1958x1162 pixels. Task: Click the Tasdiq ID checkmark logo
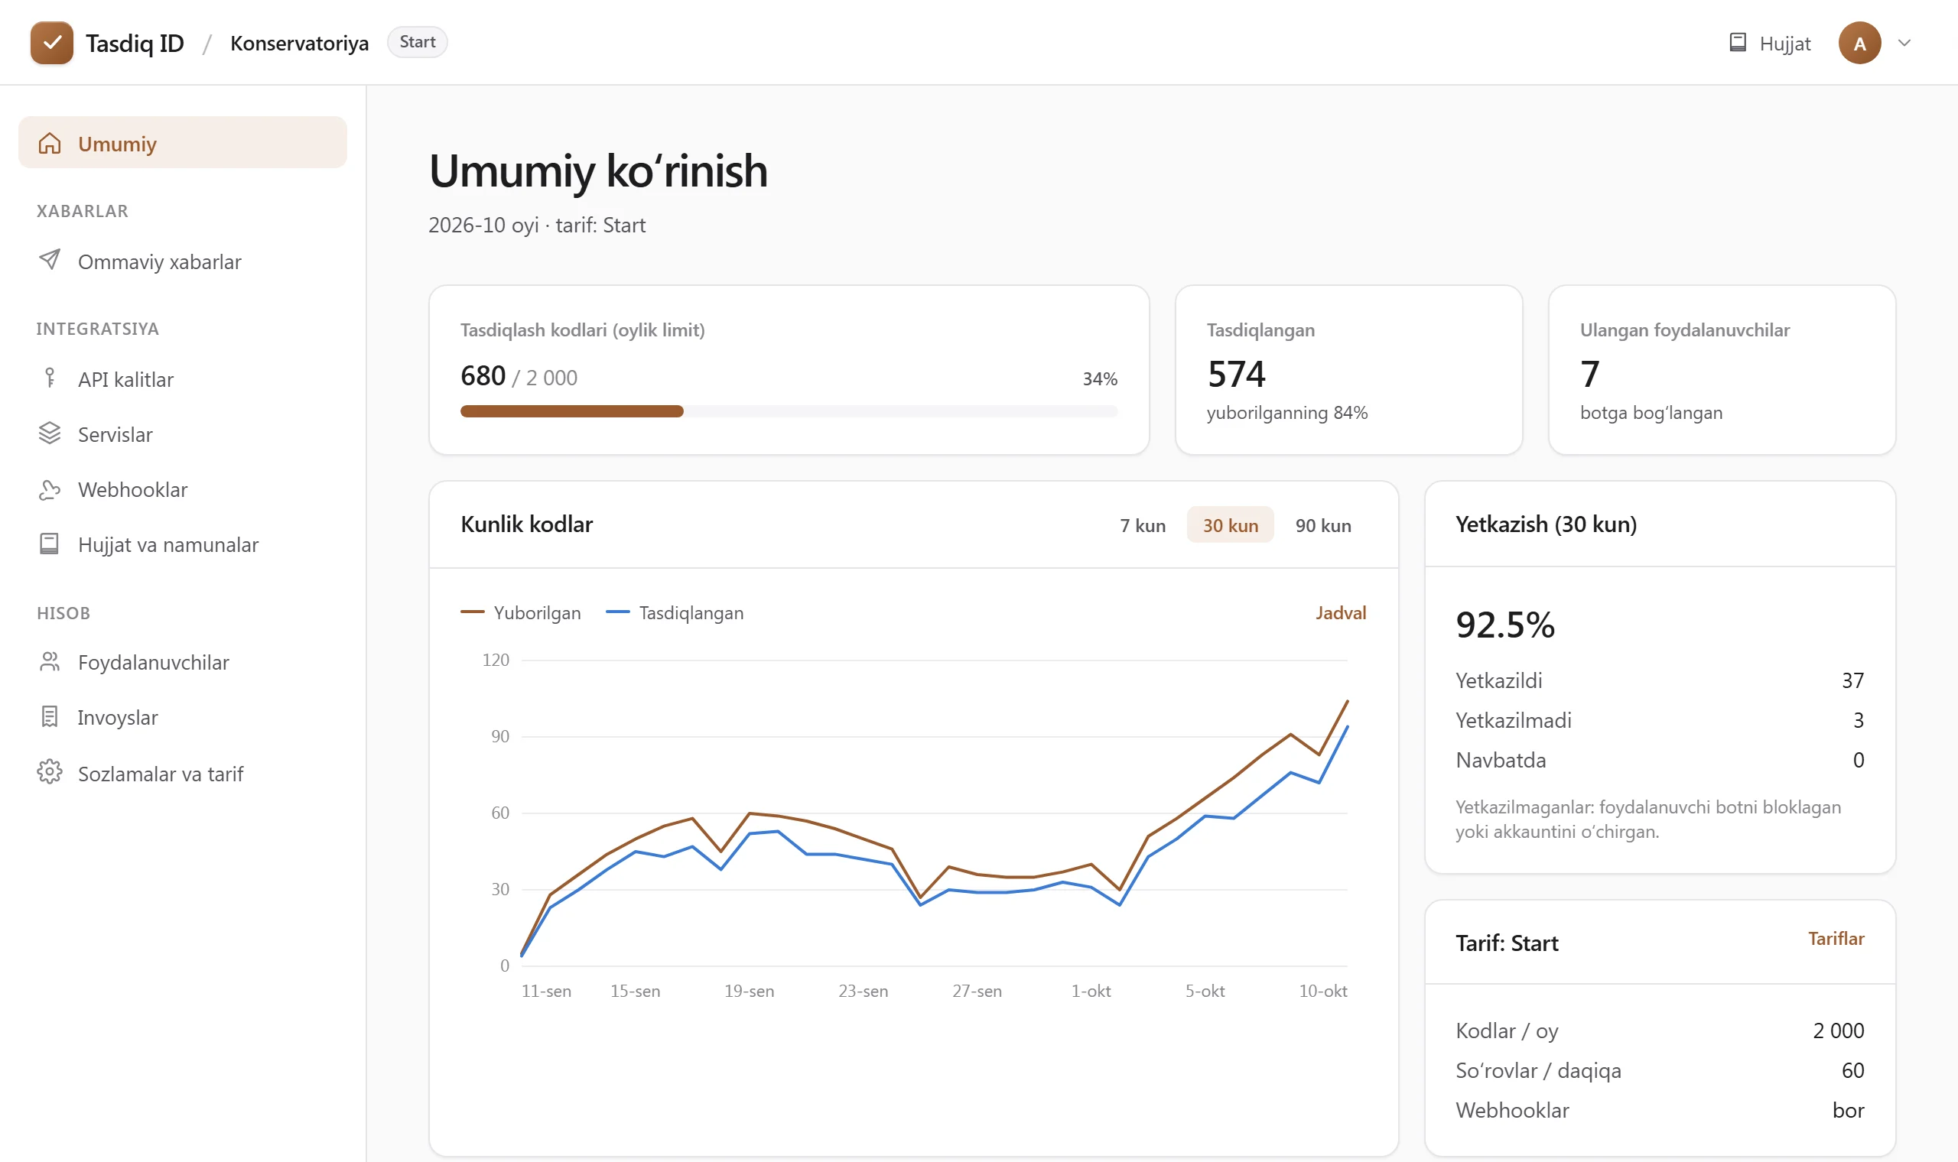52,42
